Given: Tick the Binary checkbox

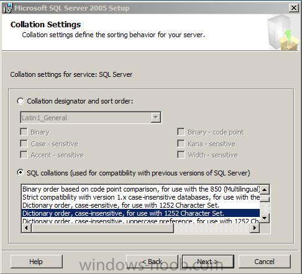Looking at the screenshot, I should coord(24,132).
